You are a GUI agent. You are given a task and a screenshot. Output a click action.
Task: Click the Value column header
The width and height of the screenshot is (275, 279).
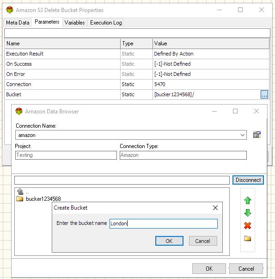[211, 43]
